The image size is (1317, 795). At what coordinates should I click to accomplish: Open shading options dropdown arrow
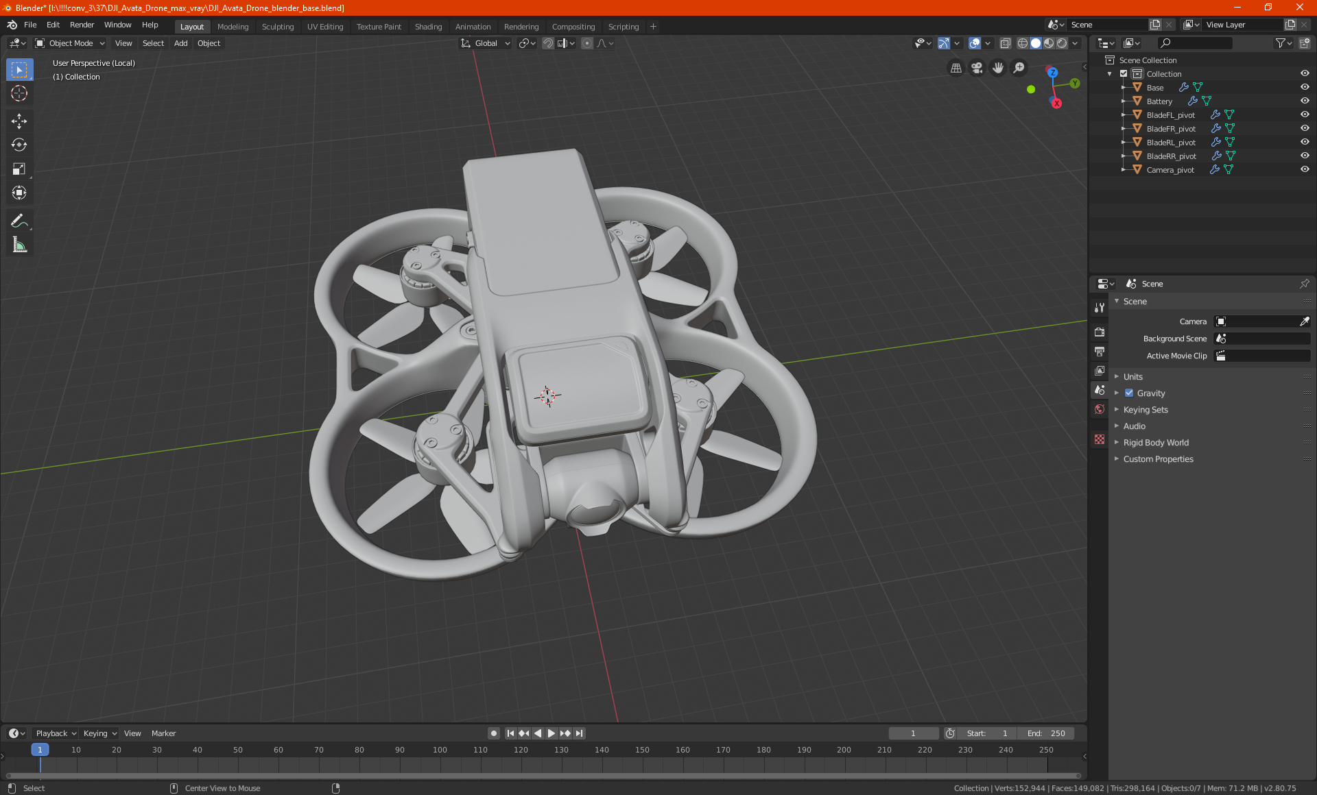click(x=1075, y=43)
